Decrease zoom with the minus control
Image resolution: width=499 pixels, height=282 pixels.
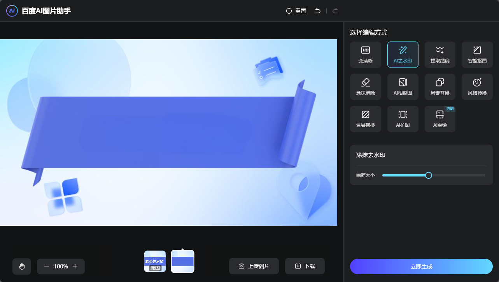tap(46, 266)
